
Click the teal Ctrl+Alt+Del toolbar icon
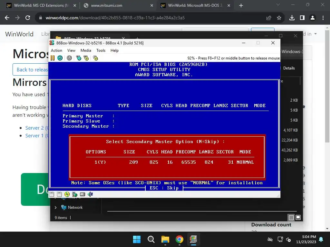pos(79,58)
